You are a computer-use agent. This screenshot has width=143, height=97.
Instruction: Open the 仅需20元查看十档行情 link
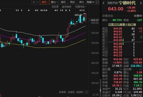pyautogui.click(x=122, y=24)
